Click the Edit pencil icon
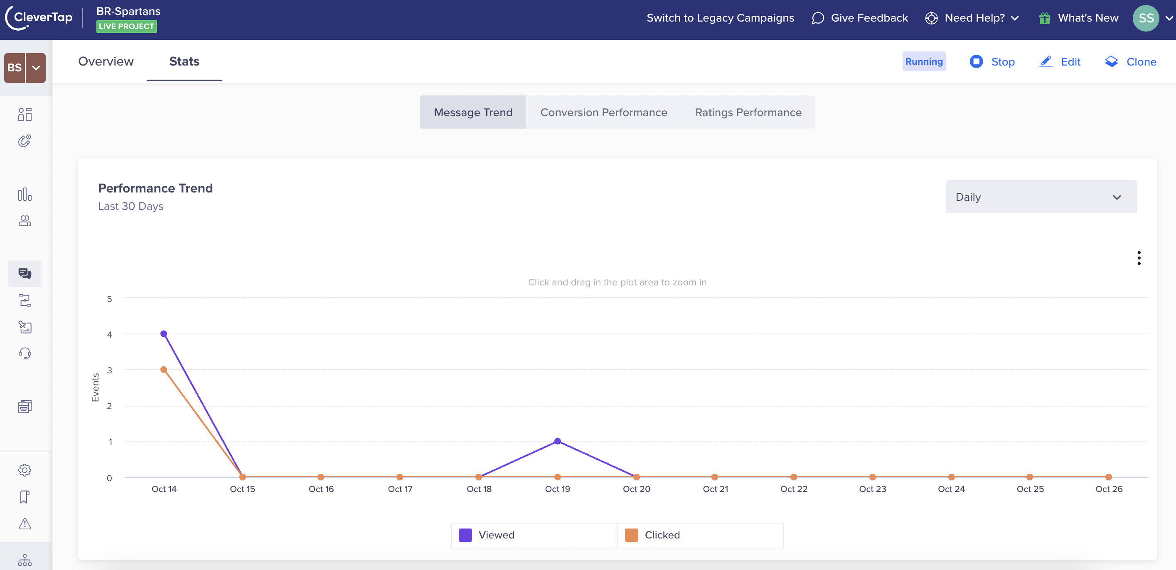 (1046, 61)
